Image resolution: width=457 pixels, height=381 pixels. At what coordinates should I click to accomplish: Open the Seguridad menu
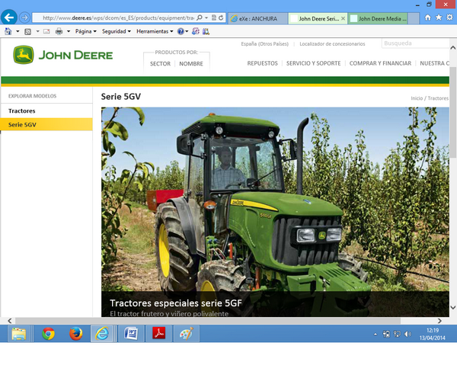(x=116, y=31)
